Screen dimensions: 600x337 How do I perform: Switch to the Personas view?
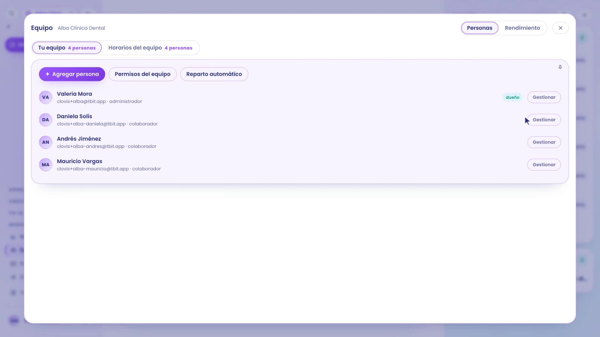point(479,28)
